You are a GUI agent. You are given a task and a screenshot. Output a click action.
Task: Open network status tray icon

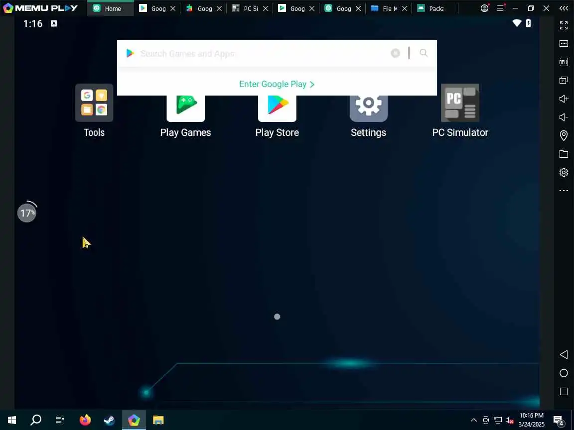coord(497,420)
